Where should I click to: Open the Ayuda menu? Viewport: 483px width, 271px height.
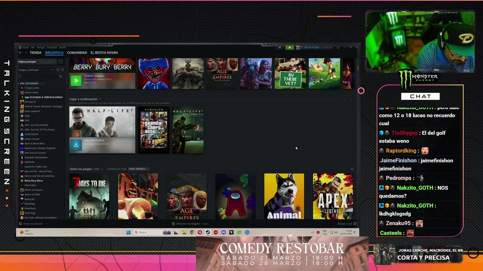(x=63, y=47)
